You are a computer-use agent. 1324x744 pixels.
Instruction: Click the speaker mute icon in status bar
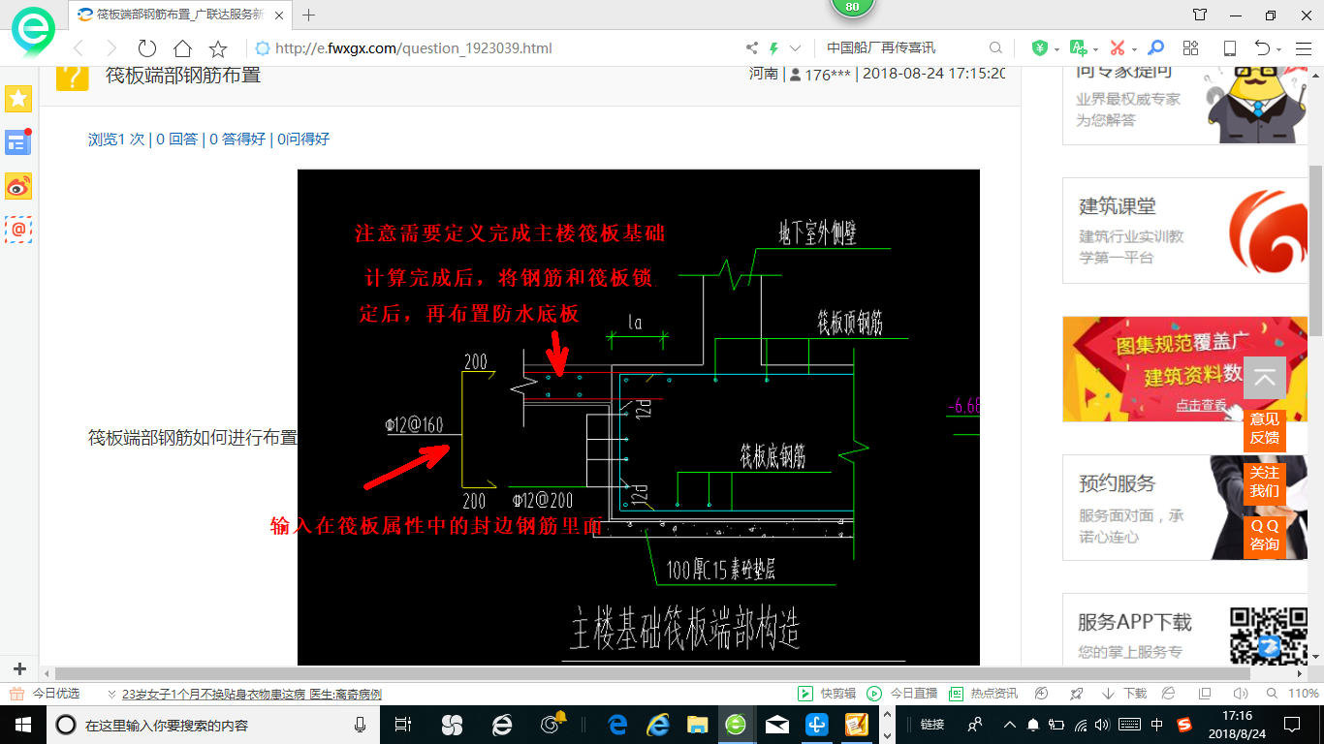[1242, 694]
